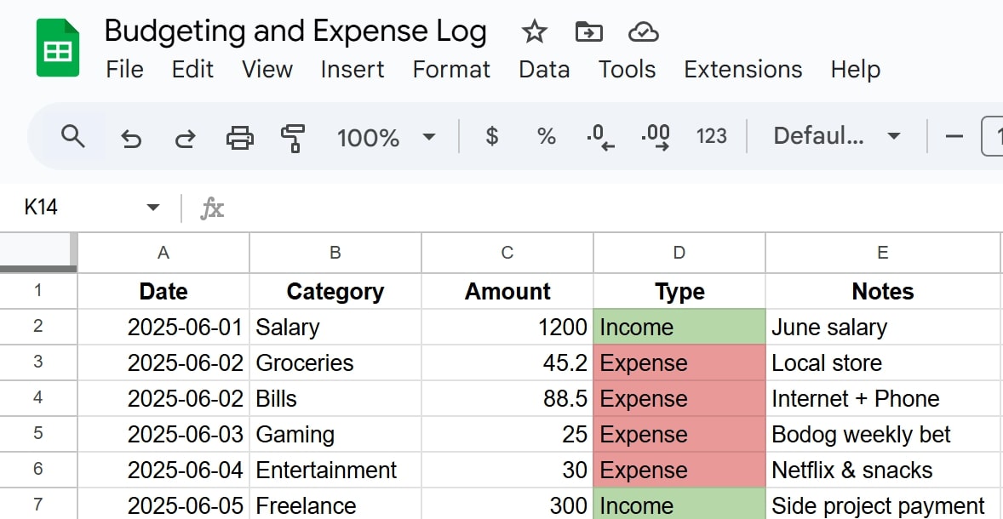Check the cloud saved status icon
1003x519 pixels.
[x=644, y=32]
